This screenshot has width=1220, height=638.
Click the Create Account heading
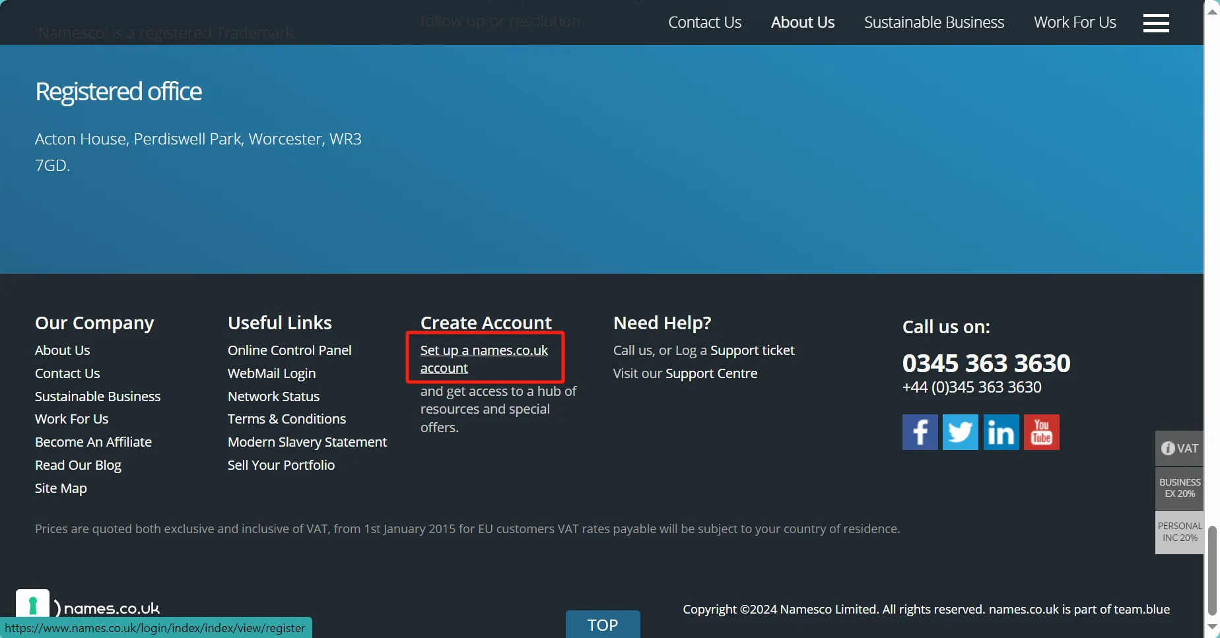click(486, 323)
